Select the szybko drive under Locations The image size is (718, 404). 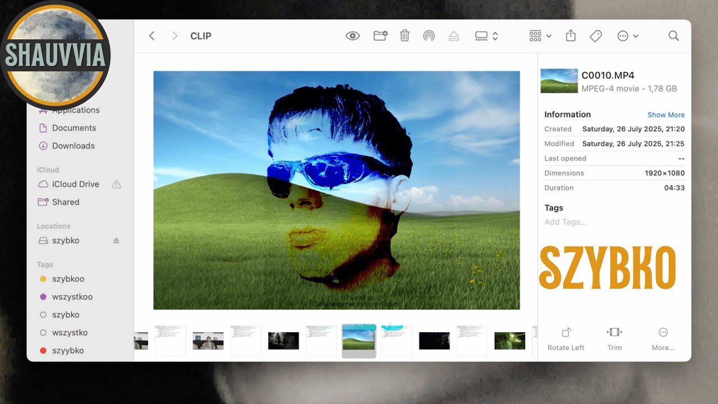(x=66, y=241)
